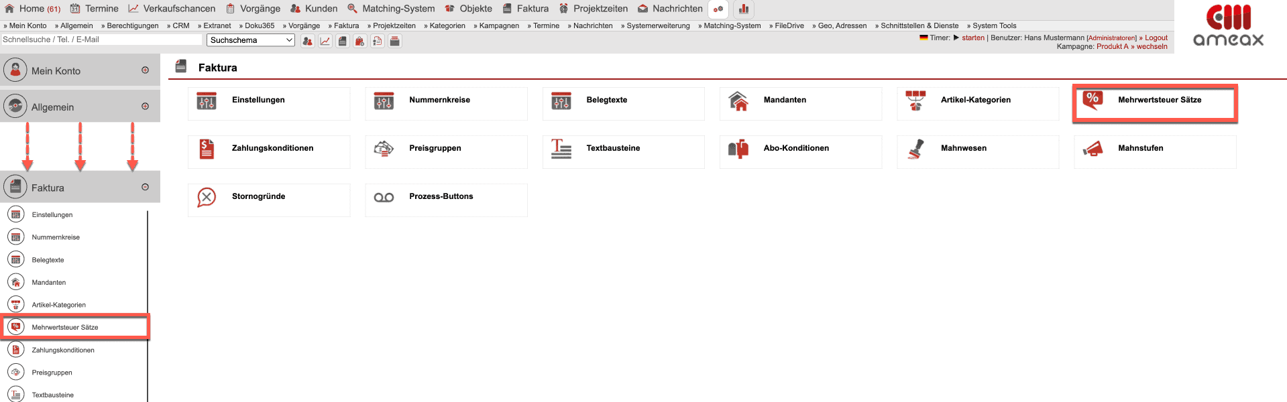The image size is (1287, 402).
Task: Click the Logout link
Action: (1156, 38)
